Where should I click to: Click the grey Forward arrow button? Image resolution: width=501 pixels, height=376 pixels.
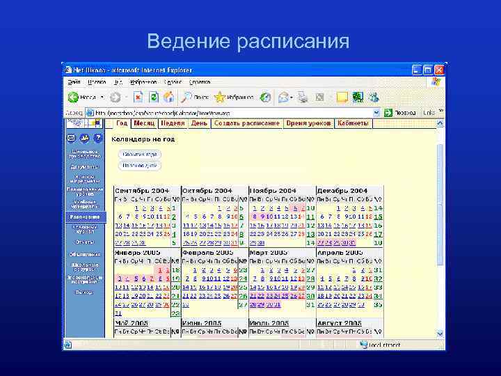(x=115, y=97)
